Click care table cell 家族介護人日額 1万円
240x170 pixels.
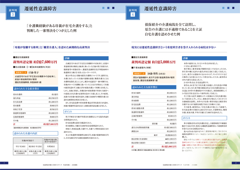pos(35,152)
